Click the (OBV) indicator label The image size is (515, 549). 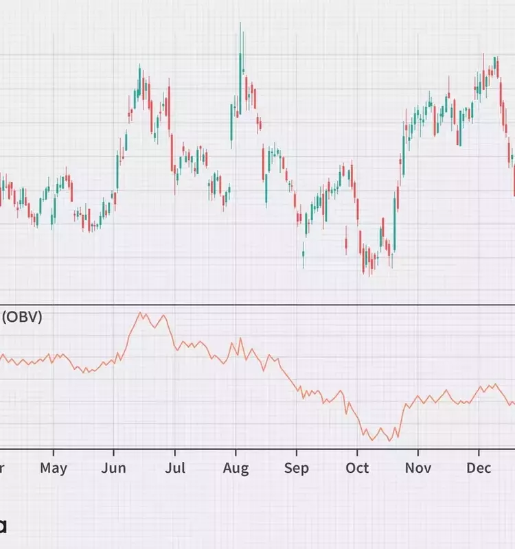22,317
